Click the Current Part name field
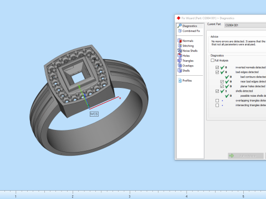The image size is (266, 199). 245,25
